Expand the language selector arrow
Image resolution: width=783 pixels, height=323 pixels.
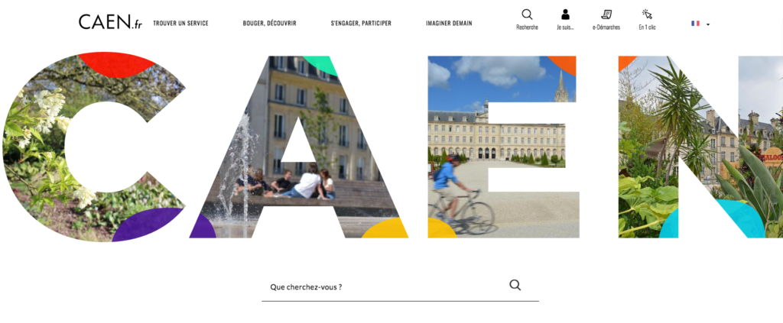(x=708, y=24)
